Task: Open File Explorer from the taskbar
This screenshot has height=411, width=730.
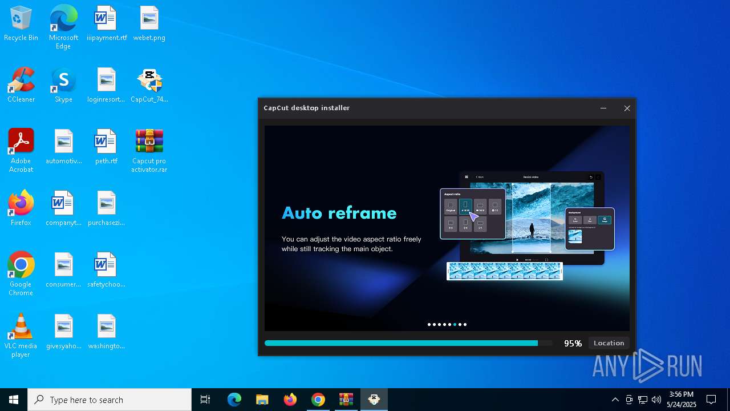Action: click(x=262, y=400)
